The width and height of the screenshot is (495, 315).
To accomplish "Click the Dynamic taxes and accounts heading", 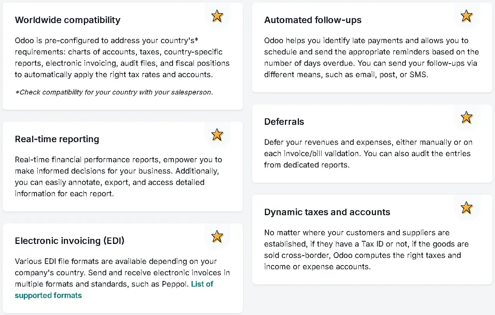I will [x=327, y=212].
